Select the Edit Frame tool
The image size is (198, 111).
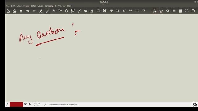[x=98, y=11]
